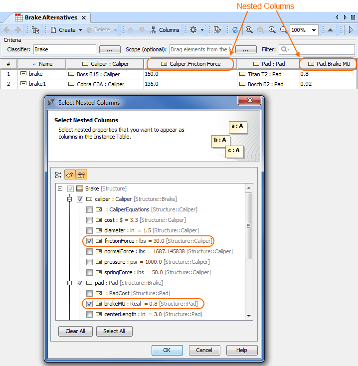
Task: Collapse the caliper : Caliper tree node
Action: point(69,199)
